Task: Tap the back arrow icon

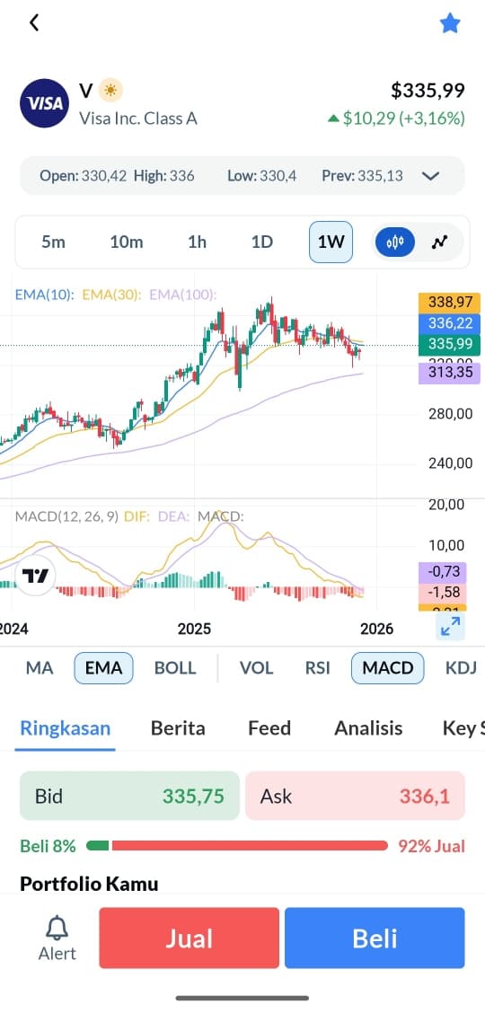Action: pos(34,22)
